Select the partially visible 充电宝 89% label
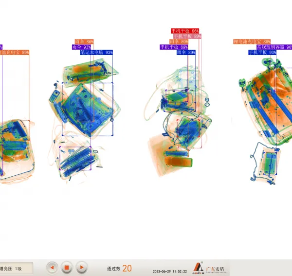The height and width of the screenshot is (276, 292). (15, 53)
